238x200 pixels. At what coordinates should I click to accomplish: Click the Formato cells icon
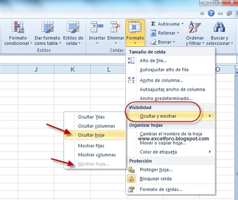135,27
